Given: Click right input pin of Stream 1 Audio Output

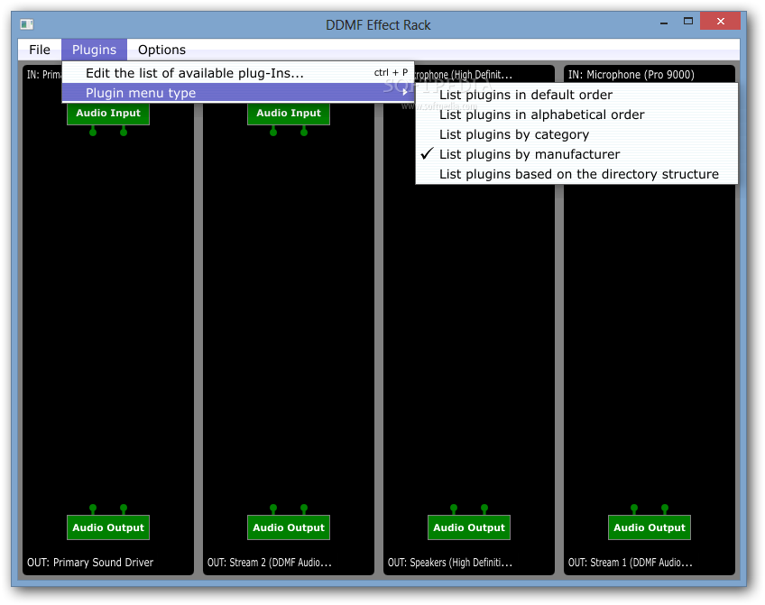Looking at the screenshot, I should click(x=665, y=509).
